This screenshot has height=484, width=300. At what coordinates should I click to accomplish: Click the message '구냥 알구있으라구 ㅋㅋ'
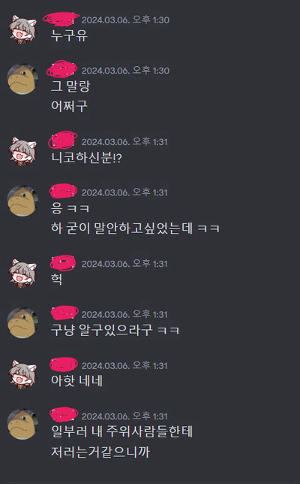[115, 330]
